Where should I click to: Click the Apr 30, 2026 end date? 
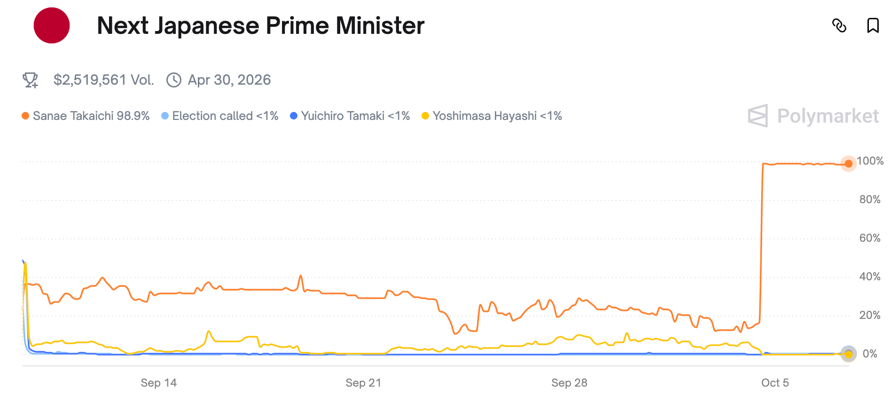pos(229,80)
